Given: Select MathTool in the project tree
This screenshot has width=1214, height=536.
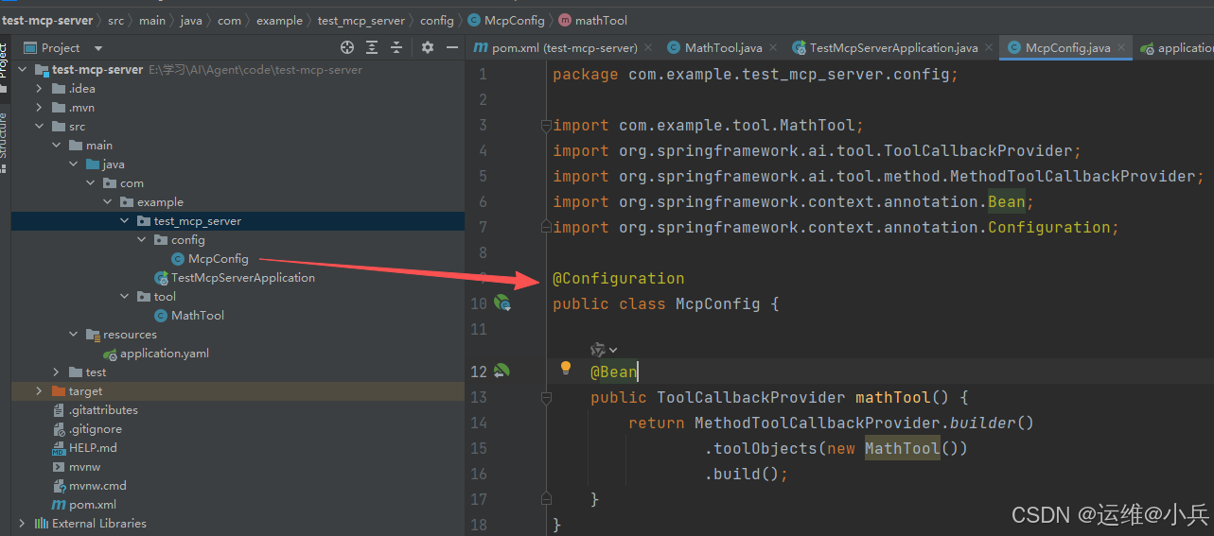Looking at the screenshot, I should (198, 316).
